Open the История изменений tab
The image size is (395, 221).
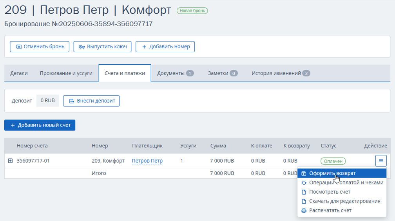281,73
